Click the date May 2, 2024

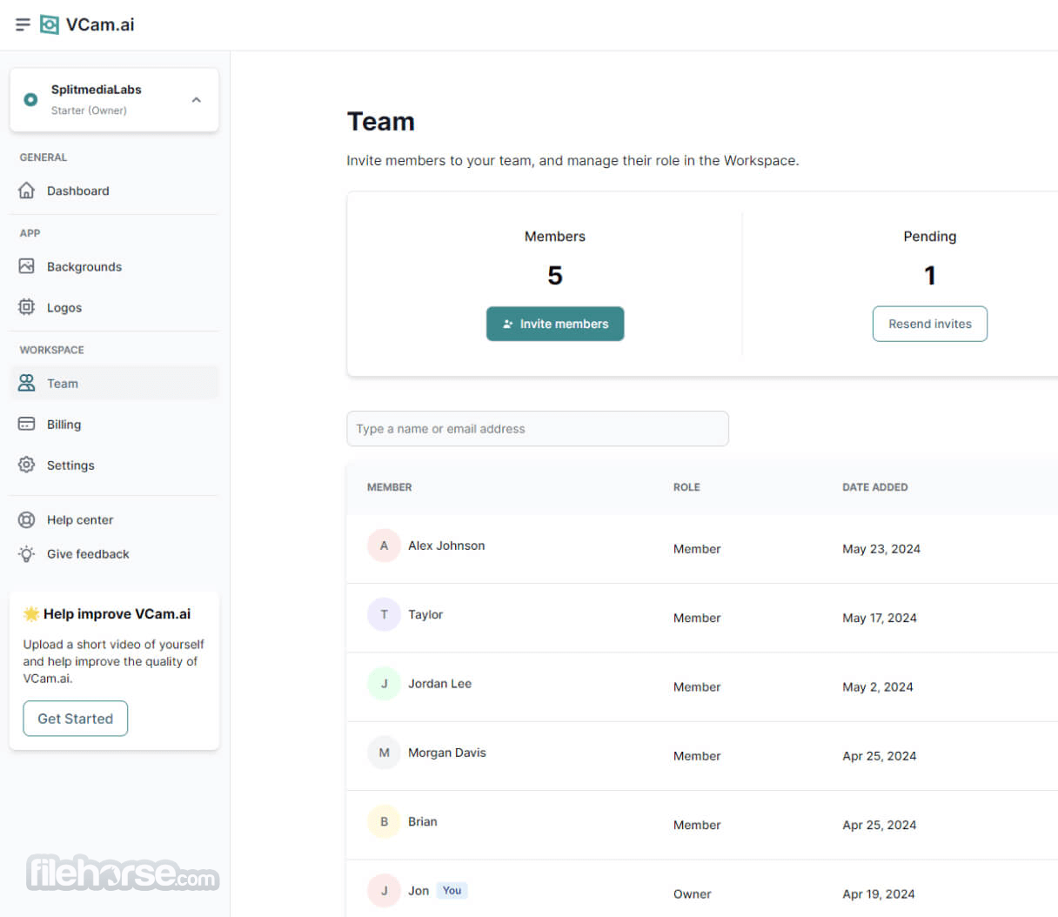tap(878, 687)
